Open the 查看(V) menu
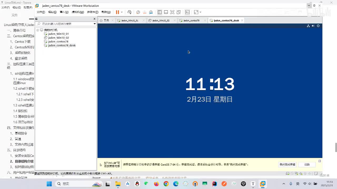This screenshot has height=189, width=337. 64,12
